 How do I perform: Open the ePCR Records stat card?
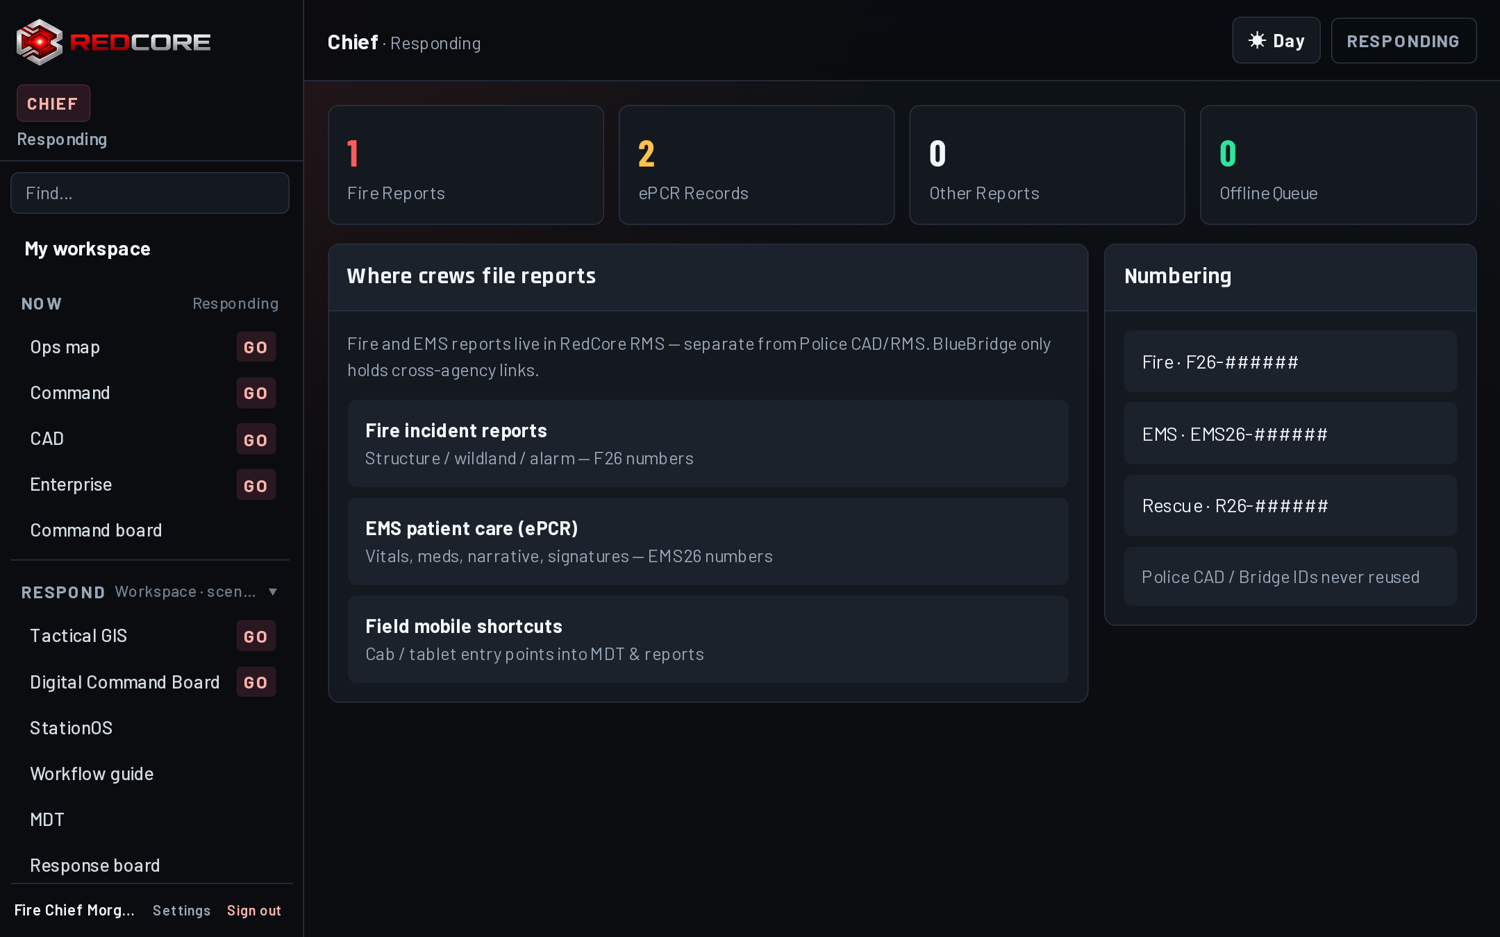point(756,165)
